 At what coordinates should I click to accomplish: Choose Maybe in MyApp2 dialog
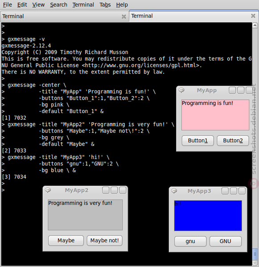point(66,240)
